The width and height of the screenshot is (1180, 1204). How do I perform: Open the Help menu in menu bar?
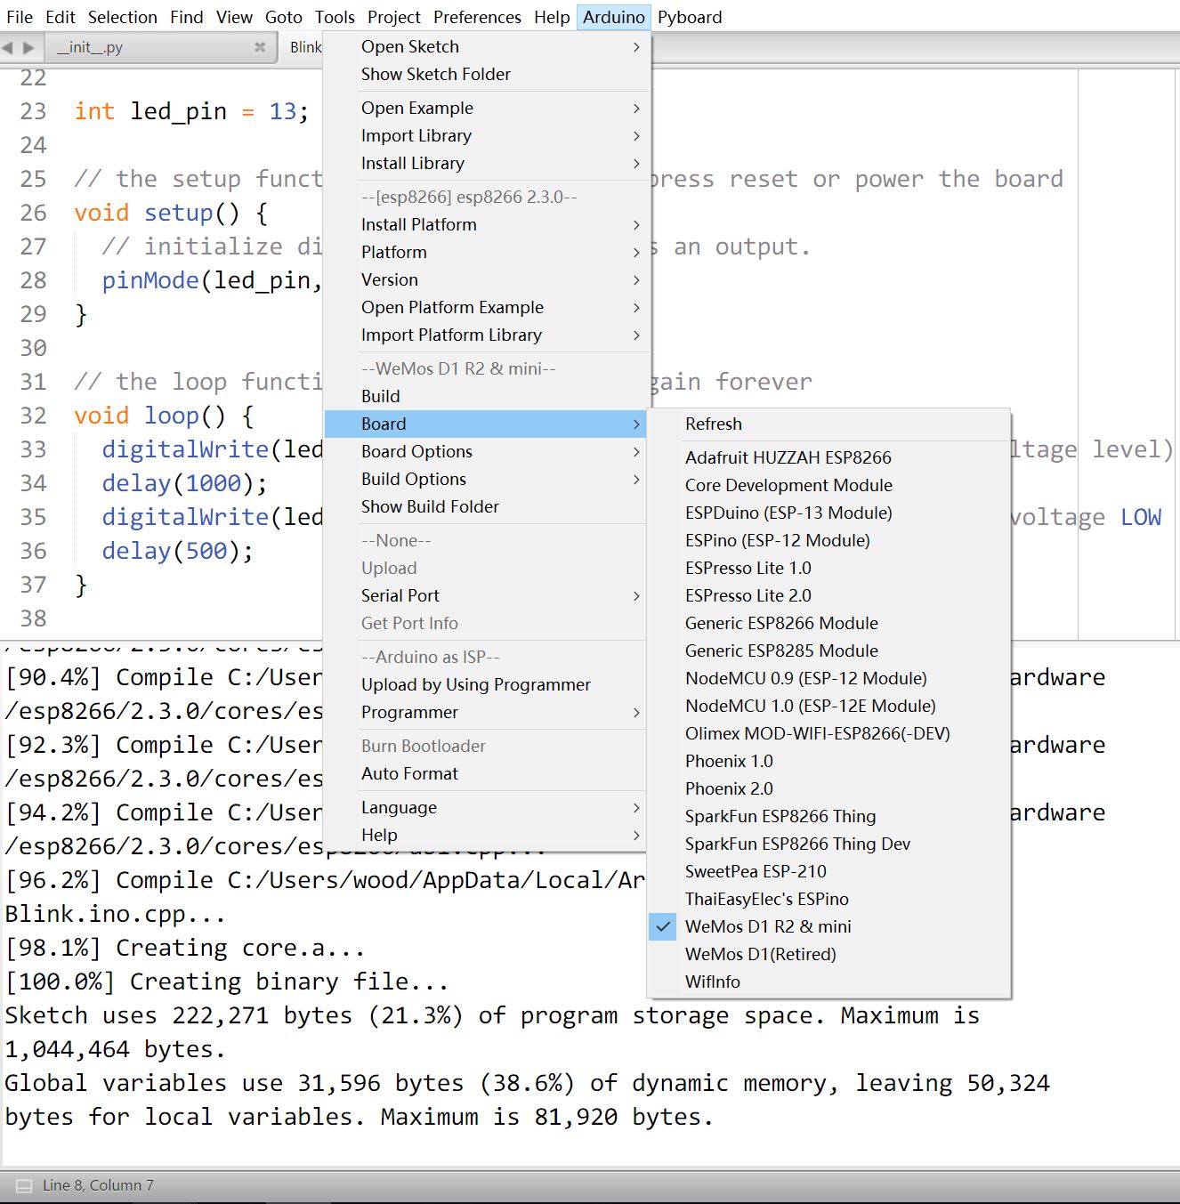click(x=552, y=17)
